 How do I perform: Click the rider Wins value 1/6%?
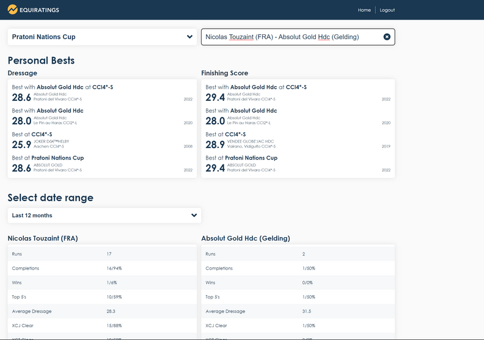point(112,283)
